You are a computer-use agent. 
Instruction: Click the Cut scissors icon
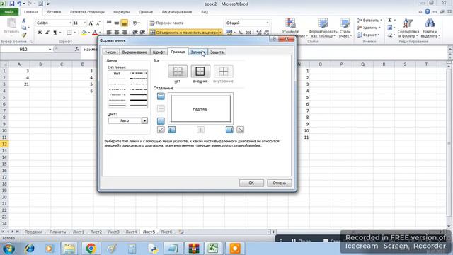click(23, 21)
